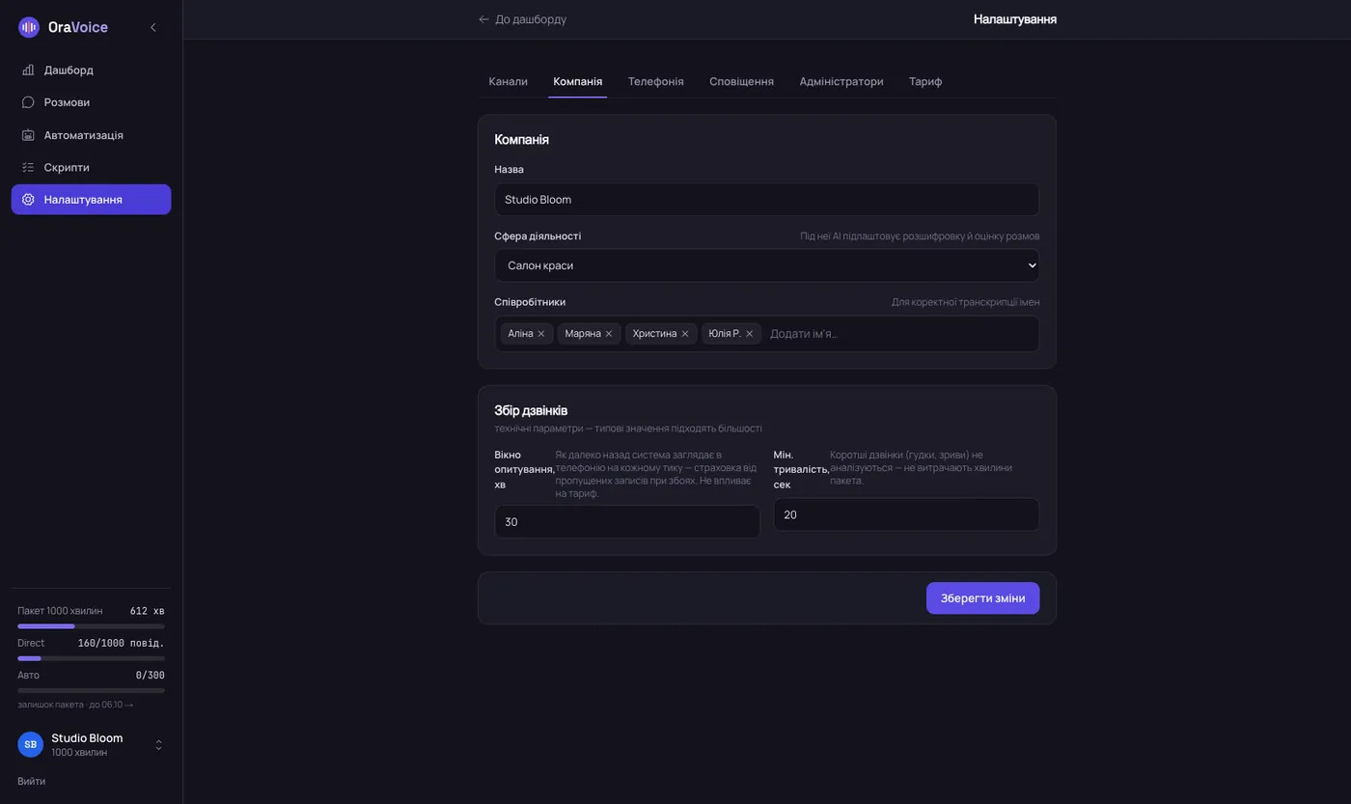
Task: Collapse the sidebar with chevron arrow
Action: [x=152, y=27]
